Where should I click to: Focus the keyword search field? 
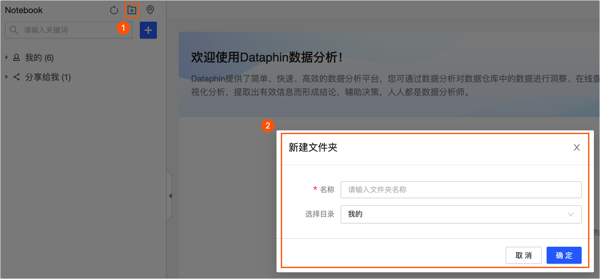click(69, 30)
